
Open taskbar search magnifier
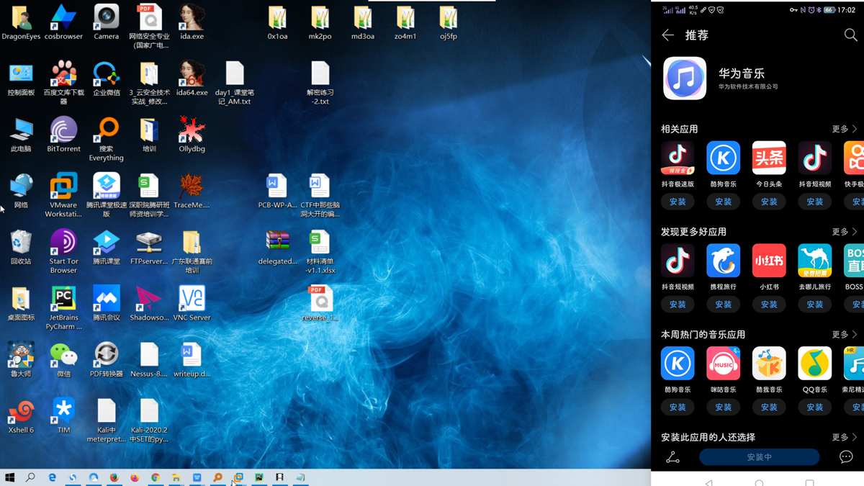coord(31,477)
